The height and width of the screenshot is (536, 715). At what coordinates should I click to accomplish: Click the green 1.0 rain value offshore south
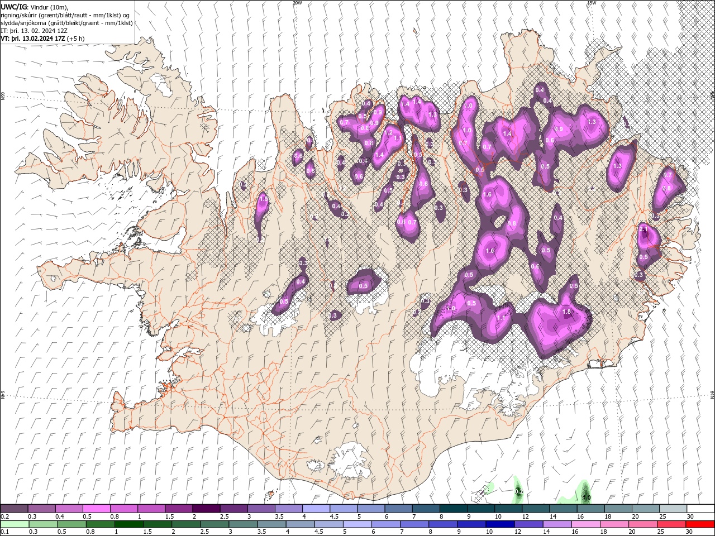click(587, 497)
